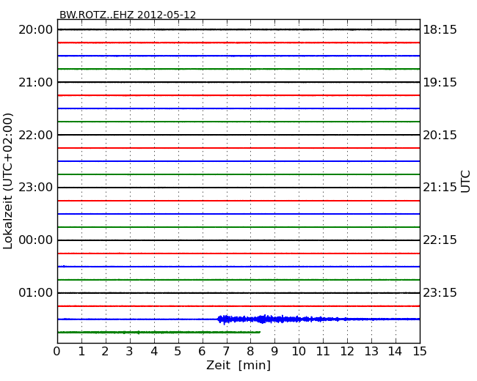Click the 23:15 UTC tick label
This screenshot has height=381, width=477.
[x=440, y=293]
